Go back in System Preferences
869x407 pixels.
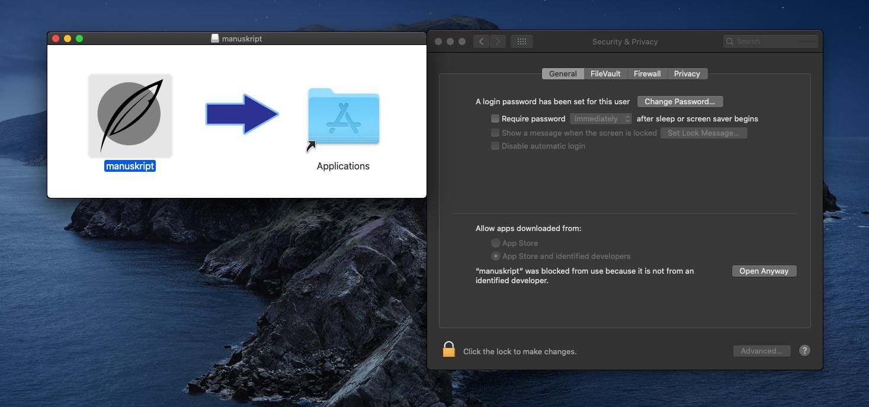coord(481,41)
